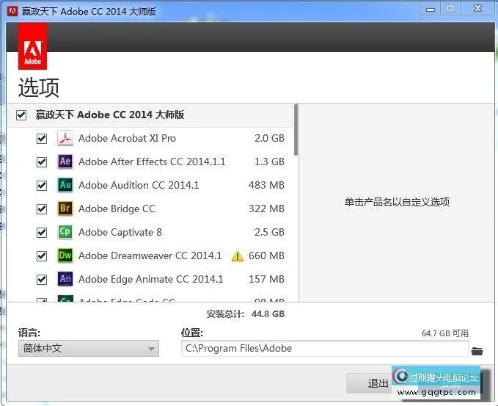
Task: Click the After Effects Ae icon
Action: [x=65, y=162]
